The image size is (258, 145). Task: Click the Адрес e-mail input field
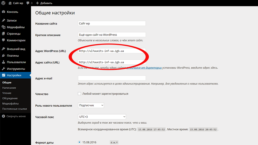(x=112, y=78)
